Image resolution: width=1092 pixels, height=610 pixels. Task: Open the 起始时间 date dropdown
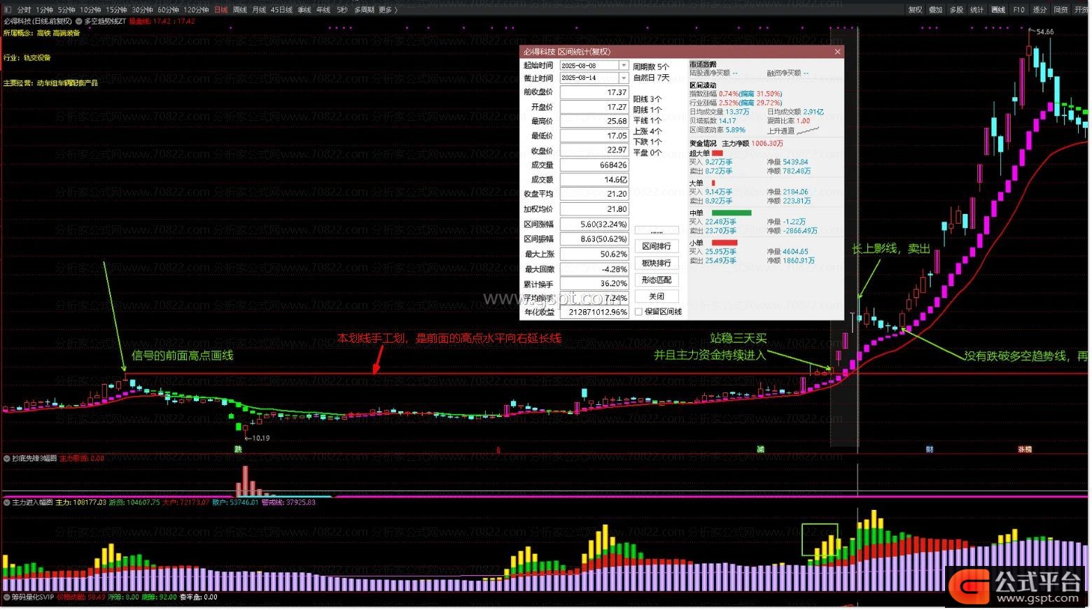pos(623,66)
